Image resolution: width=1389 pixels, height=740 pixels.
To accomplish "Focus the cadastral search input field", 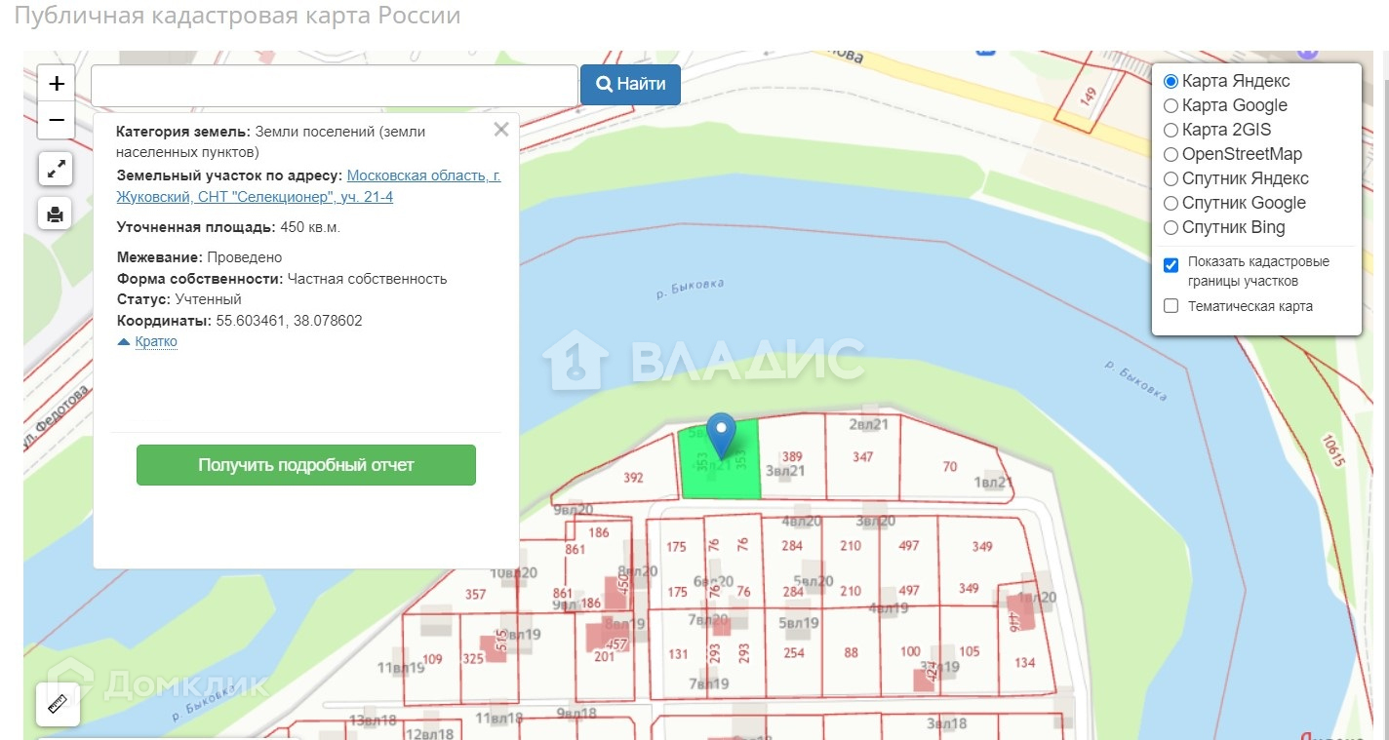I will tap(335, 86).
